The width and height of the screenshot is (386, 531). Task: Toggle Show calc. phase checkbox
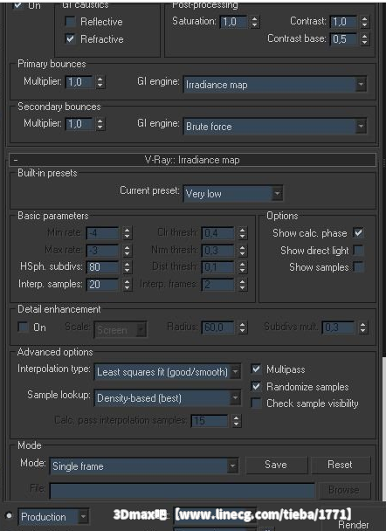tap(358, 232)
